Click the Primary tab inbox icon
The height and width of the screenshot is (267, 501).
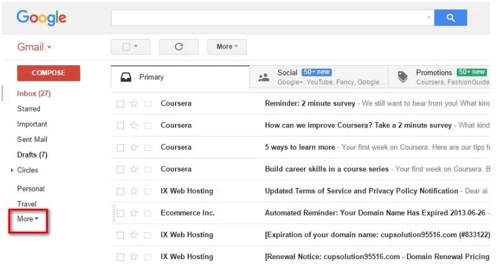pyautogui.click(x=126, y=77)
